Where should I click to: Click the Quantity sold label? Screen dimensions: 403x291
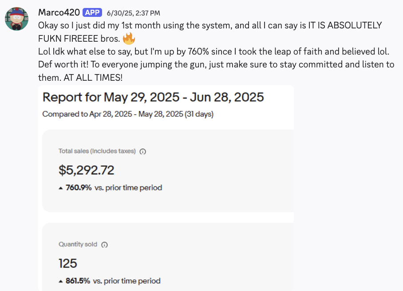78,244
